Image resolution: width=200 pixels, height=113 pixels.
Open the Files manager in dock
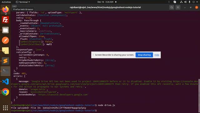5,30
